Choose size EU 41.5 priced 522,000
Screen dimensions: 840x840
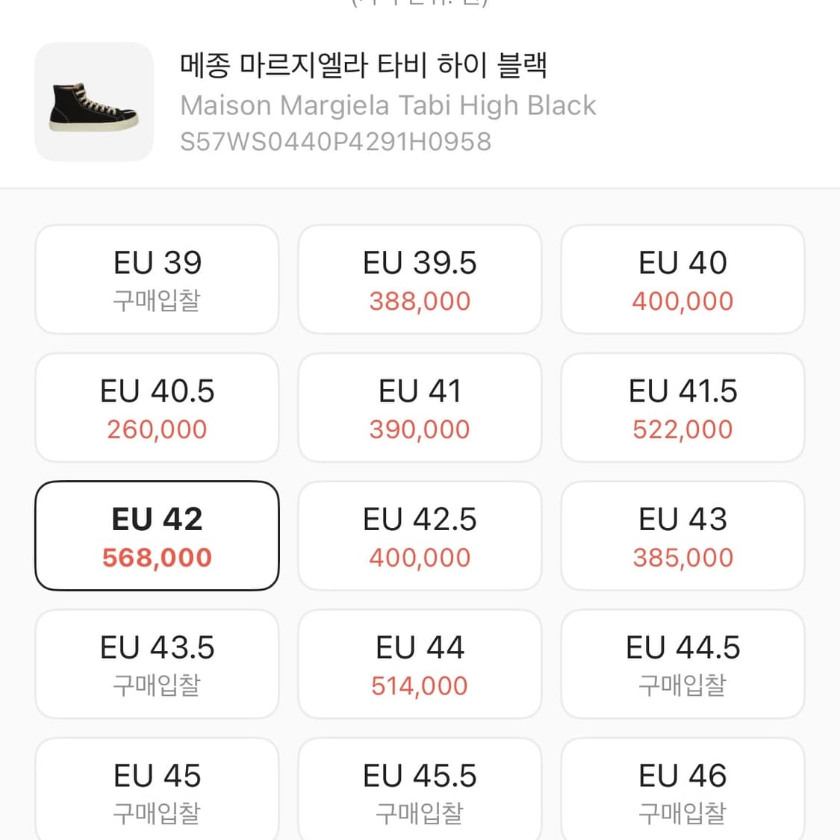tap(682, 408)
